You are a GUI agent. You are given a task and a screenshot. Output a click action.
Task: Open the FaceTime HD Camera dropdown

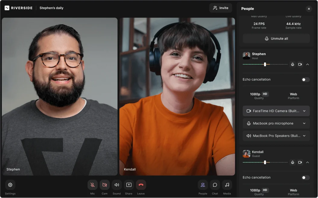[x=276, y=111]
